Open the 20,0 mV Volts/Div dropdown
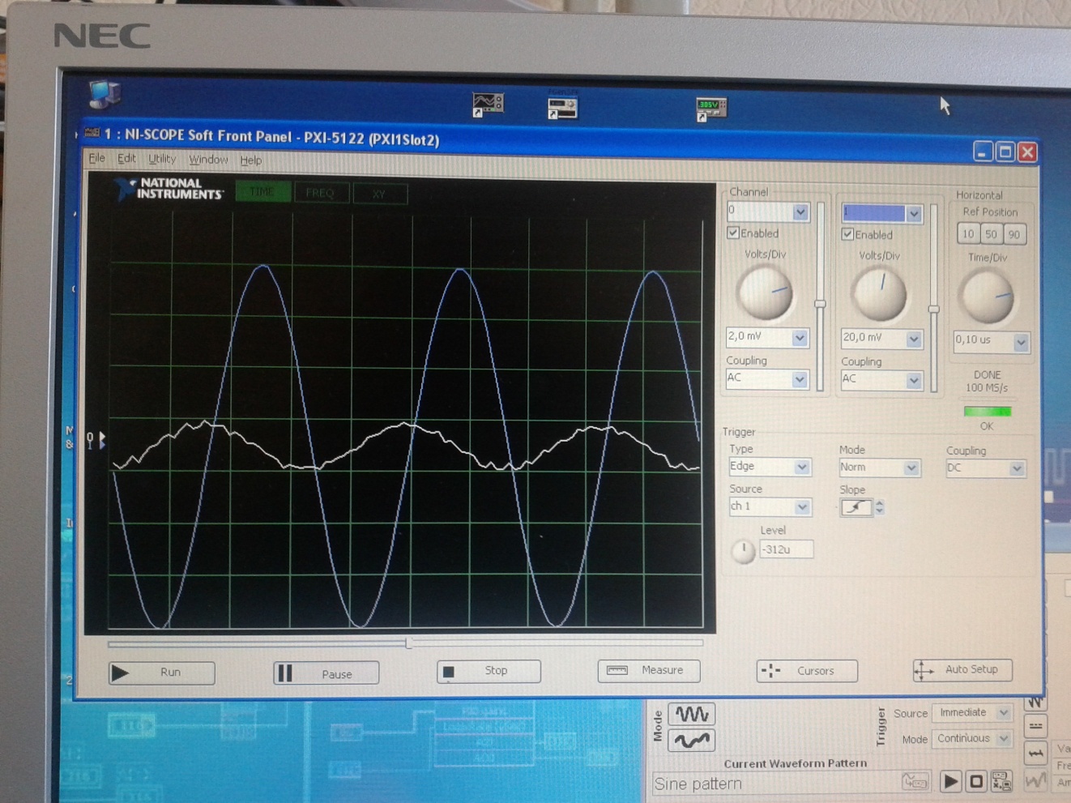This screenshot has height=803, width=1071. (x=914, y=340)
